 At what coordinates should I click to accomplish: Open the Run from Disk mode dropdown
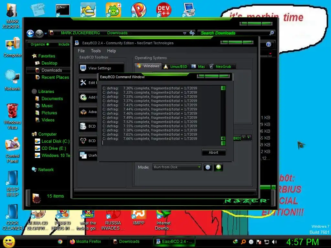177,167
